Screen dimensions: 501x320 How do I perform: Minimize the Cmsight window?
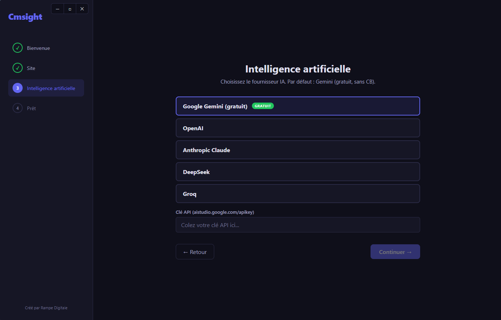58,9
